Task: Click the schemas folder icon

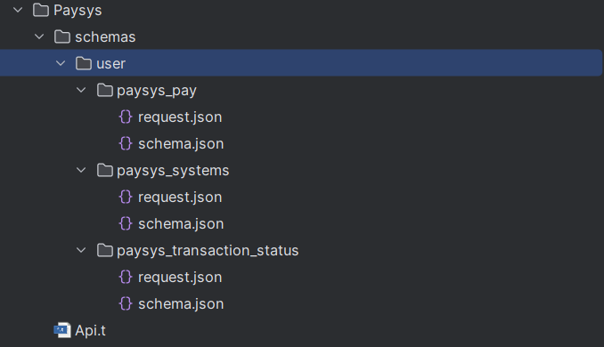Action: point(62,37)
